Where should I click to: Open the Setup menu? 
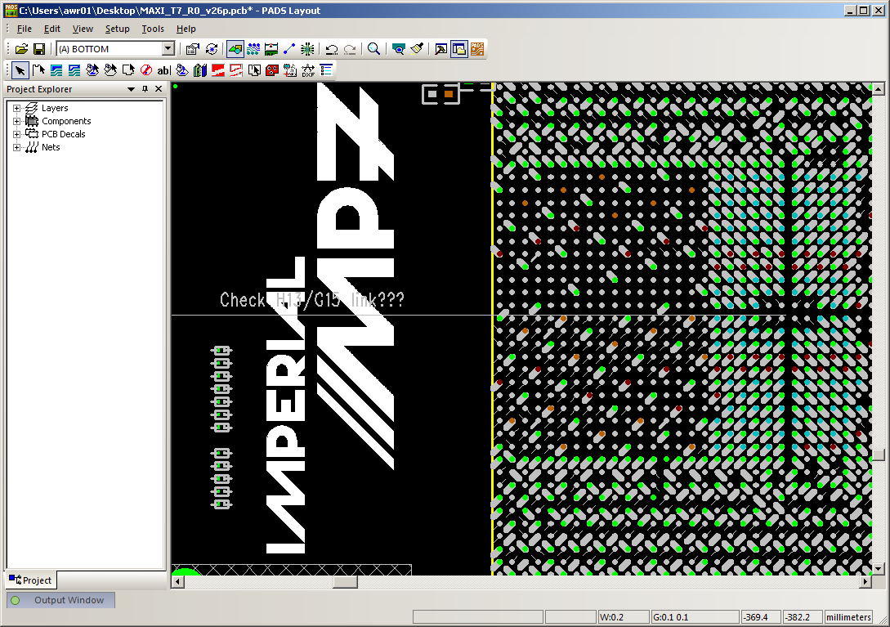pos(117,29)
